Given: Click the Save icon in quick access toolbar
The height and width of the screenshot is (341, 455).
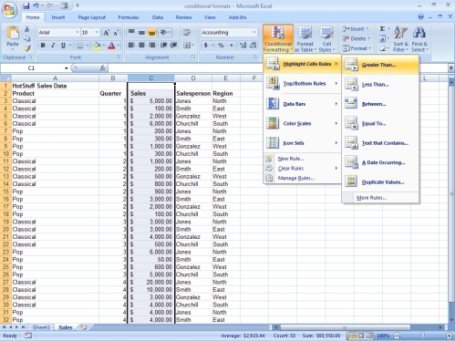Looking at the screenshot, I should (26, 5).
